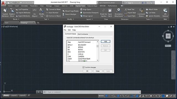Click the AutoCAD application menu logo

tap(3, 3)
